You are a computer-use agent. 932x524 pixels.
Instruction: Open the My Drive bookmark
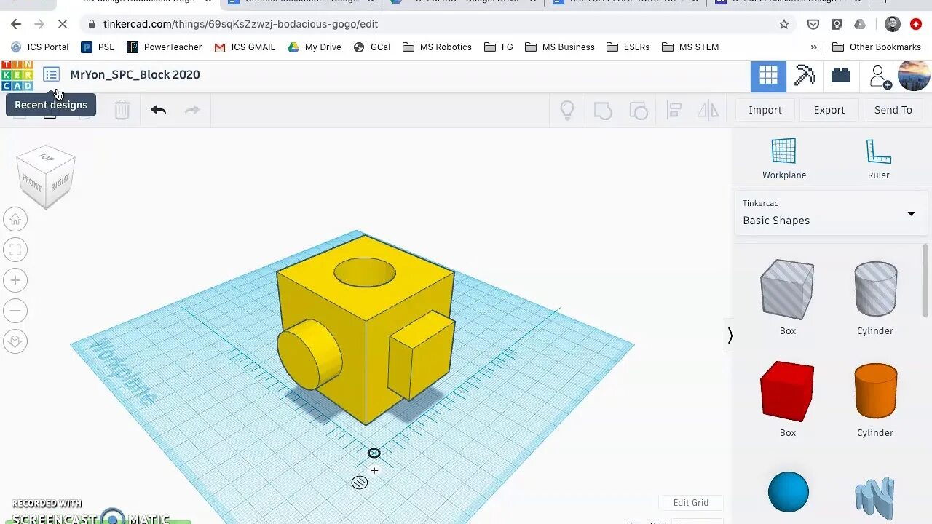[315, 47]
